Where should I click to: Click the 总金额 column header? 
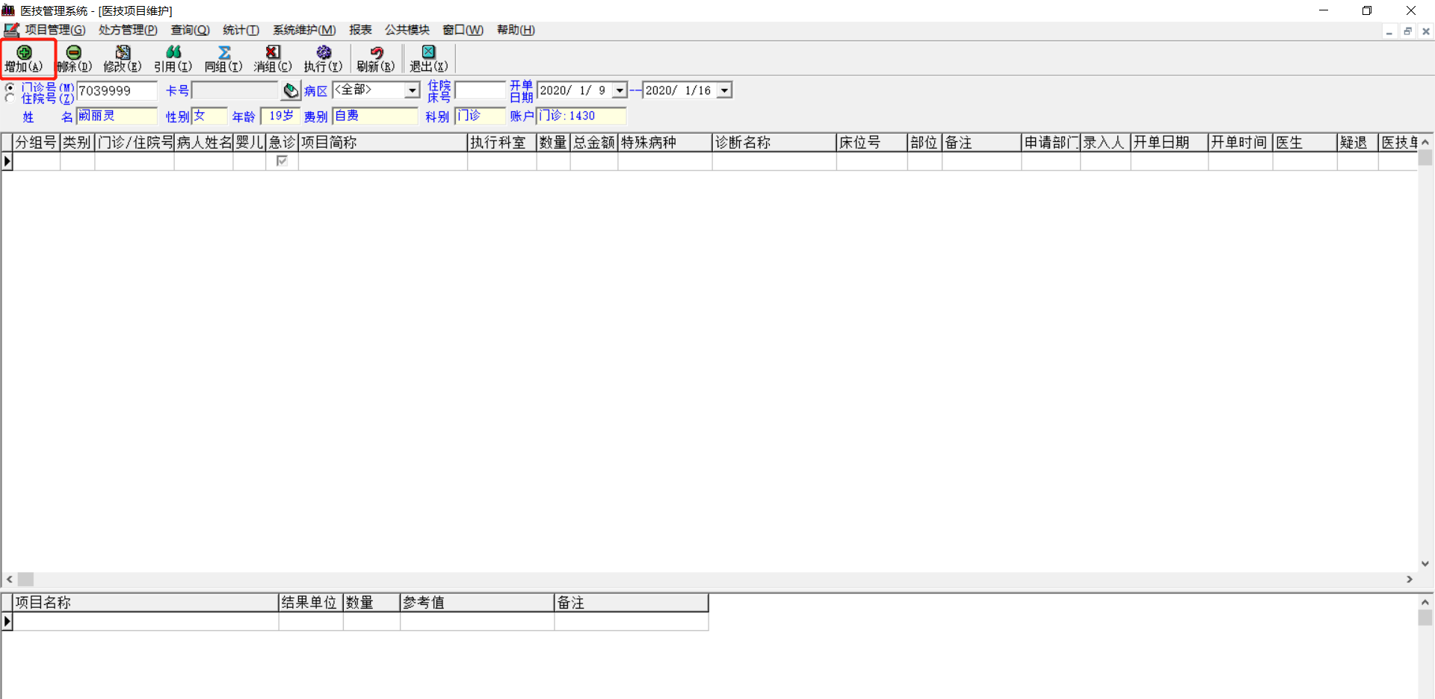coord(594,143)
